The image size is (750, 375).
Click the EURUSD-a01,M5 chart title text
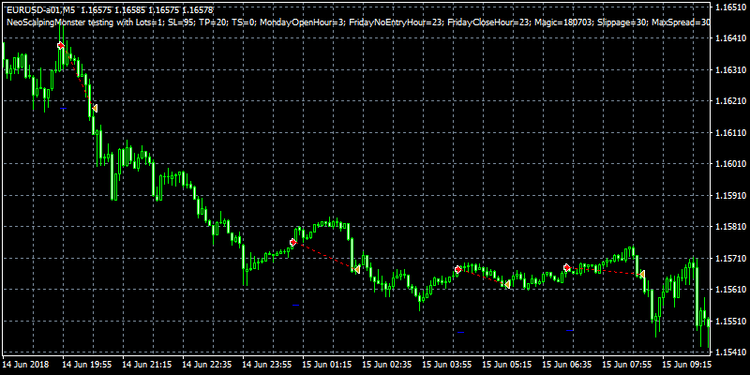click(x=42, y=10)
